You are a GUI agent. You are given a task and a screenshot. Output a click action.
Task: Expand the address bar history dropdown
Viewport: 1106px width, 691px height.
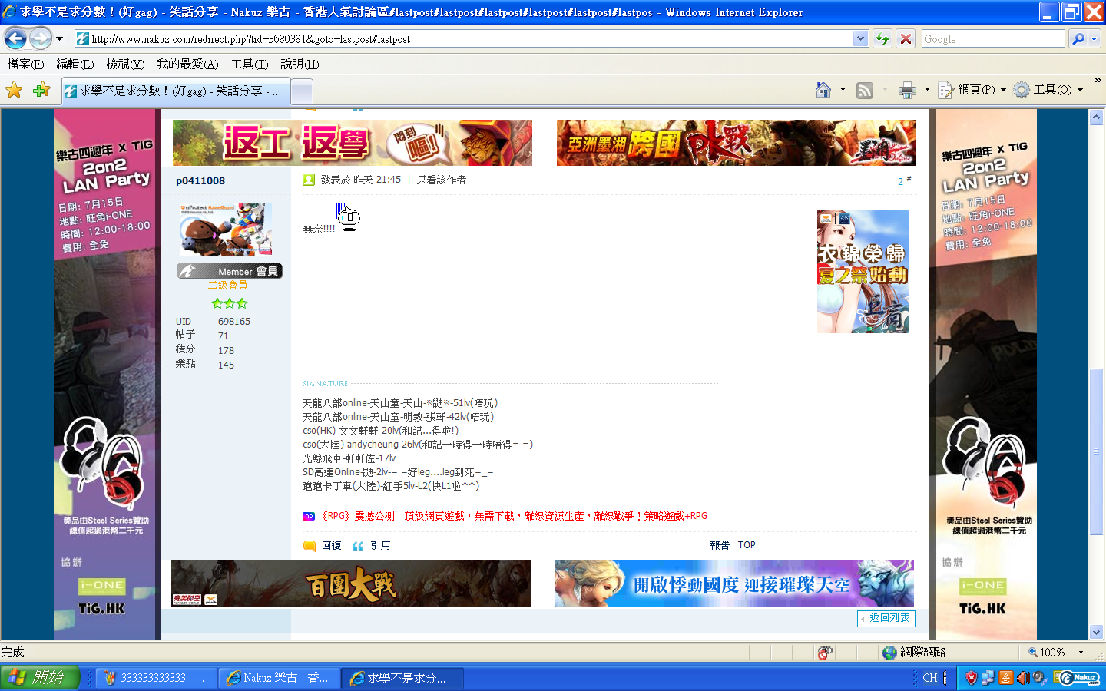(861, 38)
